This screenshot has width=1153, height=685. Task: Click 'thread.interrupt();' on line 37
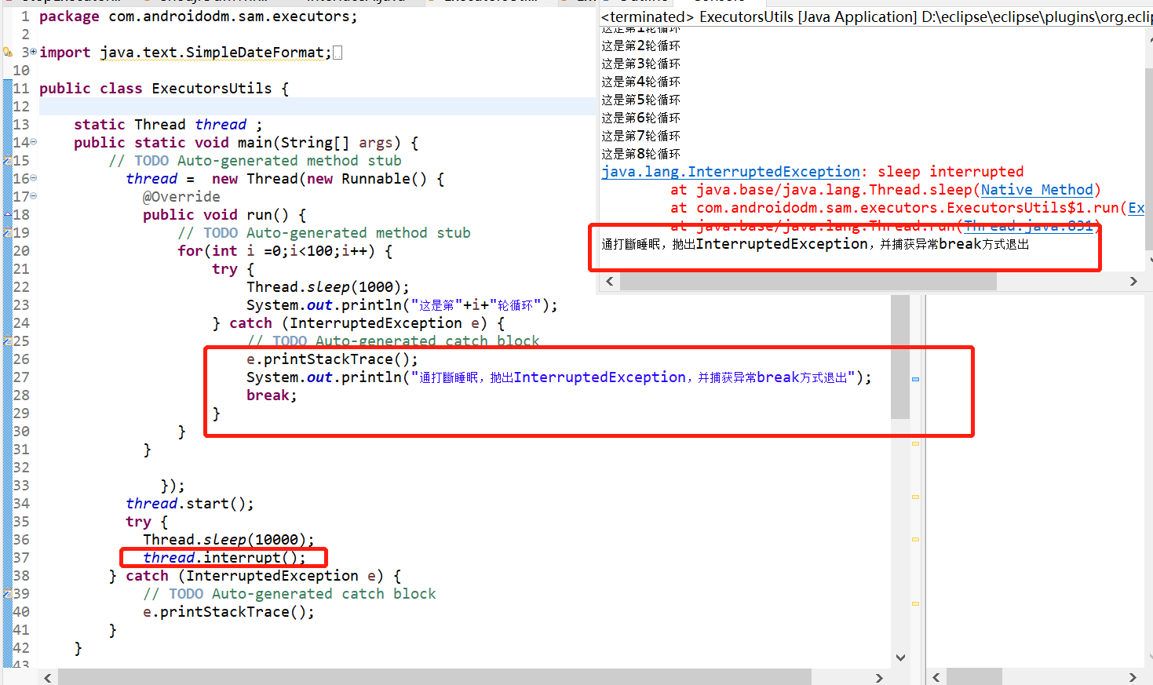pyautogui.click(x=224, y=558)
